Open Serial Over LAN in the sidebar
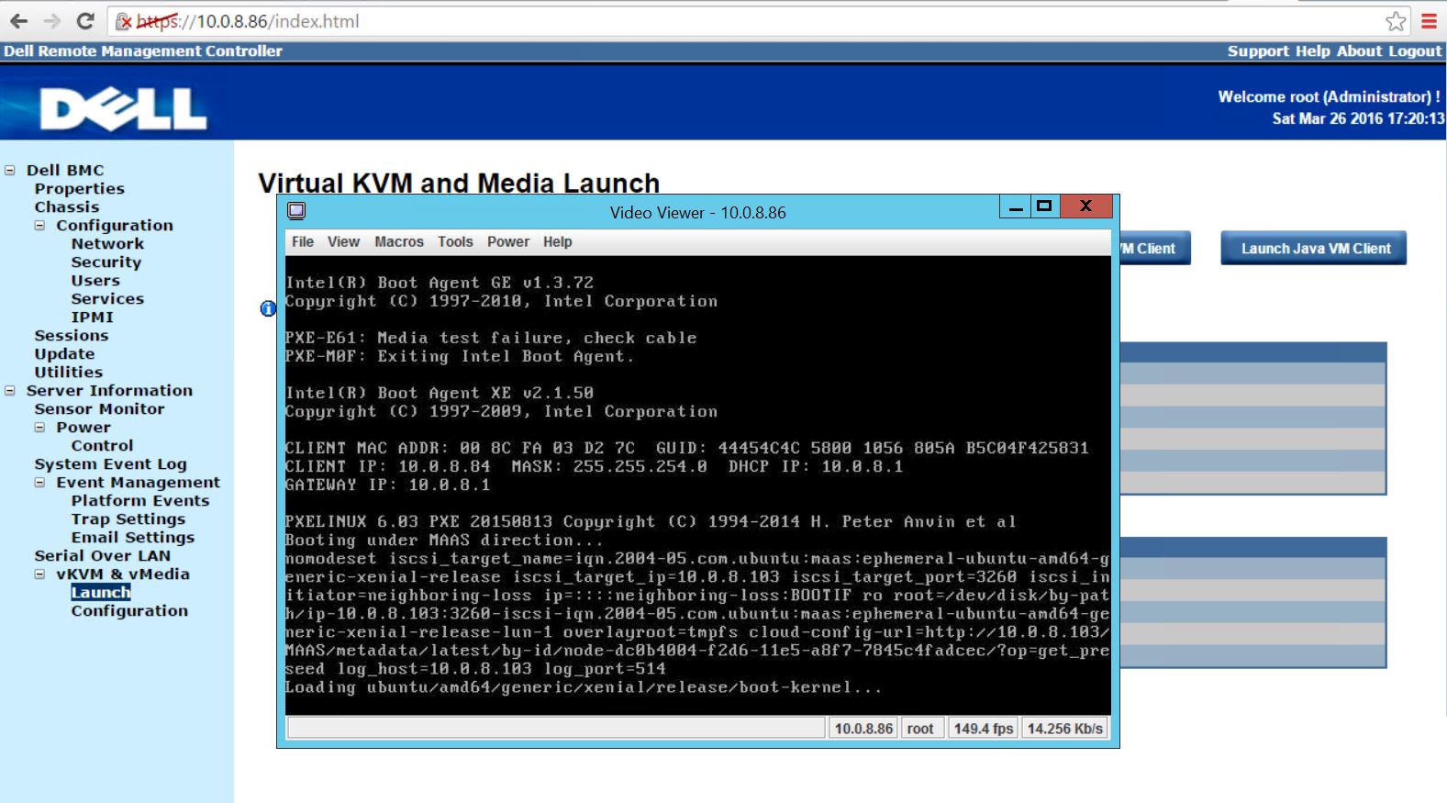Image resolution: width=1447 pixels, height=803 pixels. (x=103, y=555)
